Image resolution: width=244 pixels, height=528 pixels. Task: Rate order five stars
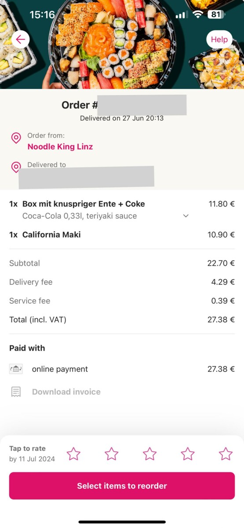click(226, 454)
